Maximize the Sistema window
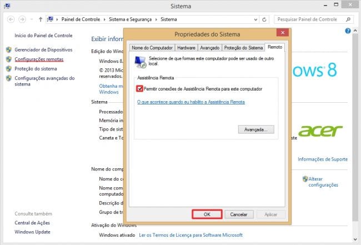This screenshot has height=245, width=361. coord(336,4)
